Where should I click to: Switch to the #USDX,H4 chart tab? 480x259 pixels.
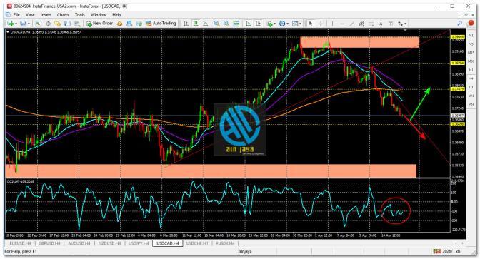[225, 243]
